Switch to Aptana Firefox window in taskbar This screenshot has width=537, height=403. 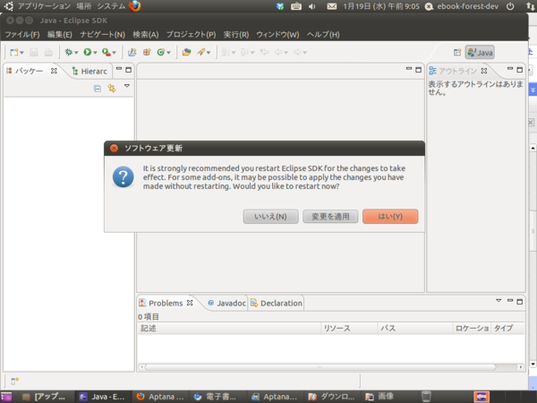[159, 397]
